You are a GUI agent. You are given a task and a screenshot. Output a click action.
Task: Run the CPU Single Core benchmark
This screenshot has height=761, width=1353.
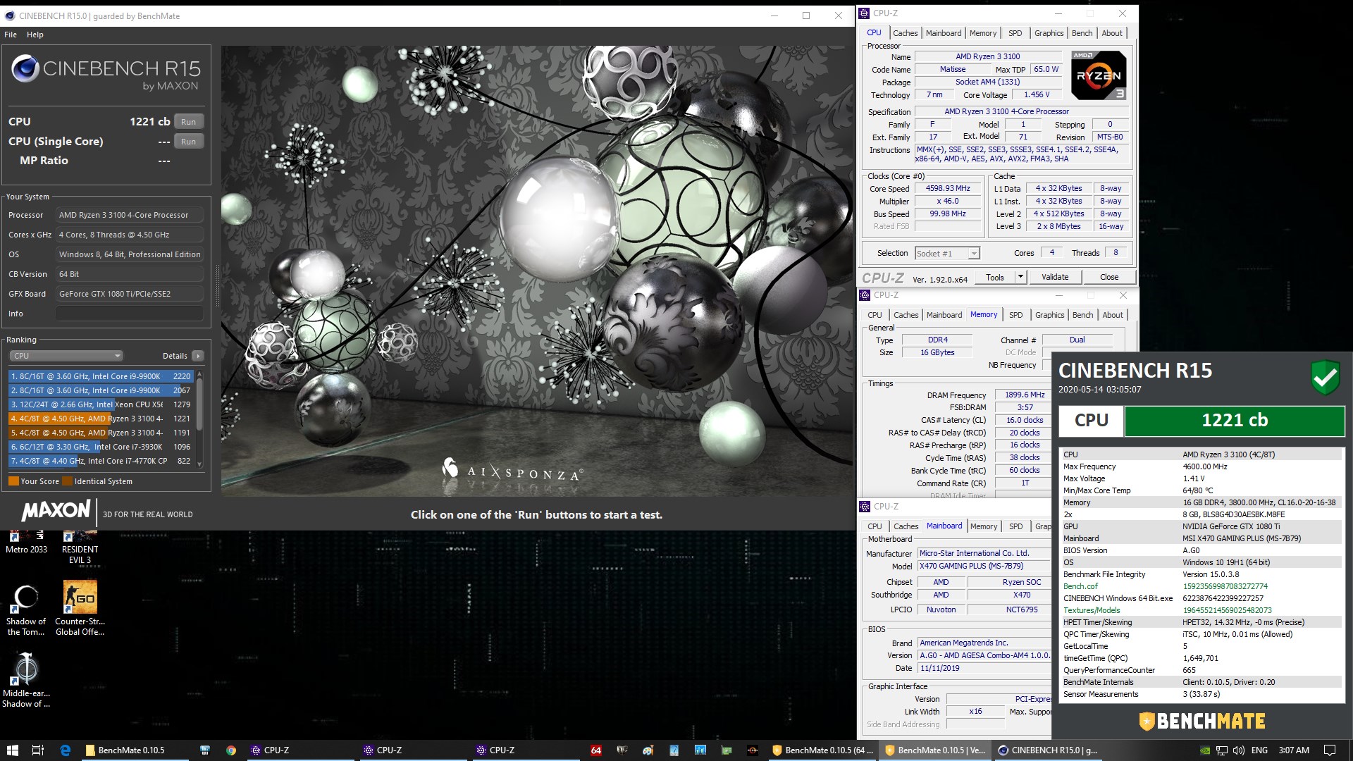[188, 142]
